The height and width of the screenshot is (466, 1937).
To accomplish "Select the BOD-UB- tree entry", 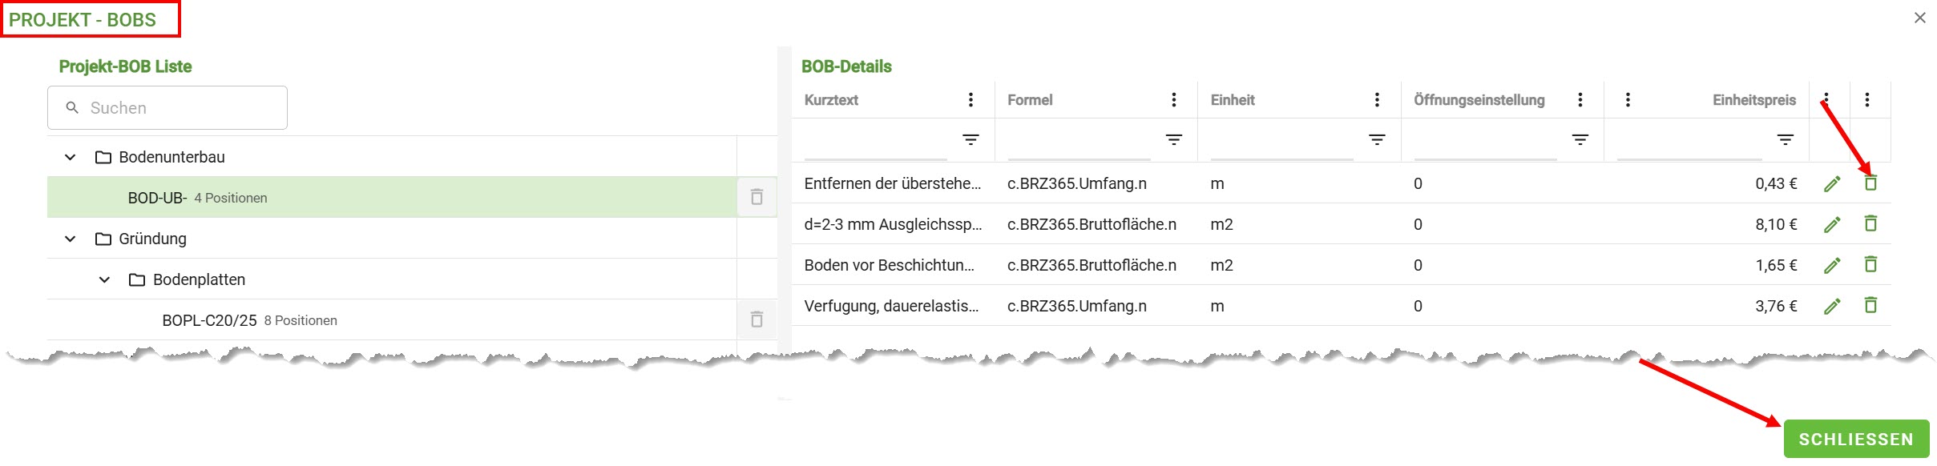I will point(158,198).
